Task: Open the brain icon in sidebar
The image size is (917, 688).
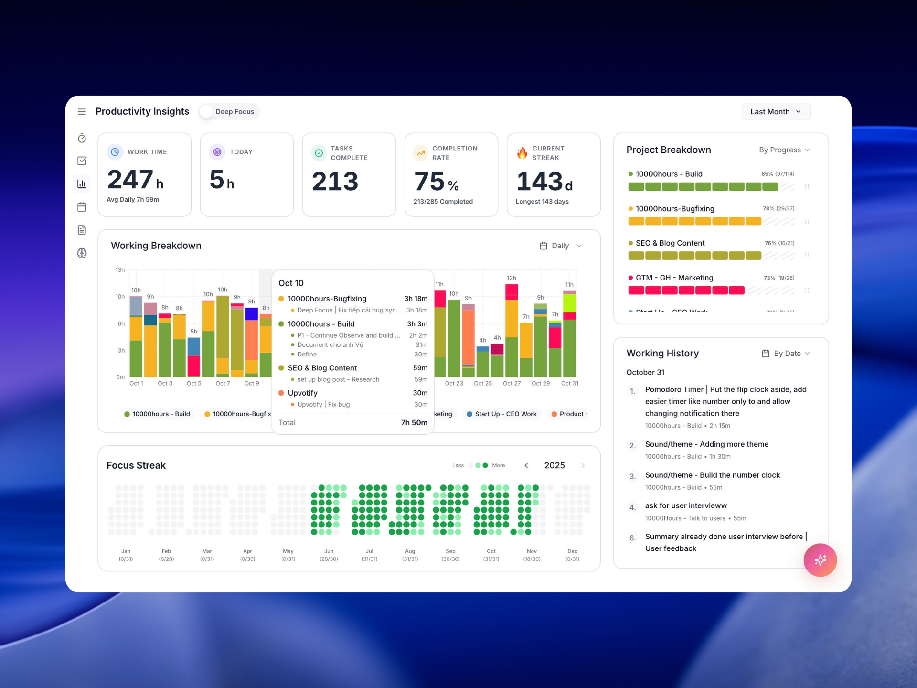Action: [82, 253]
